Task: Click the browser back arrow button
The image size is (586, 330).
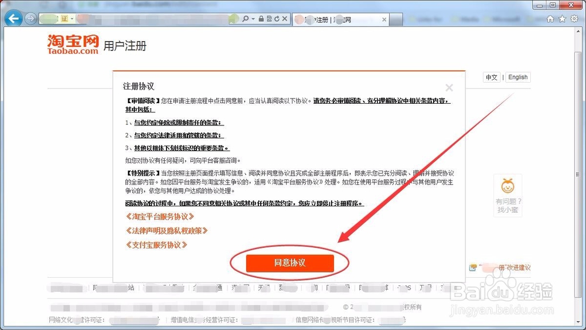Action: pyautogui.click(x=13, y=18)
